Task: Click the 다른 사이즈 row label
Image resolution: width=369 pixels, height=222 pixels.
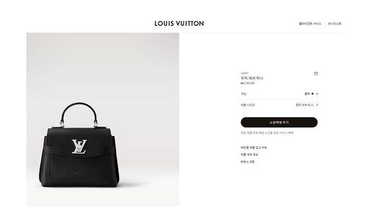Action: (x=248, y=105)
